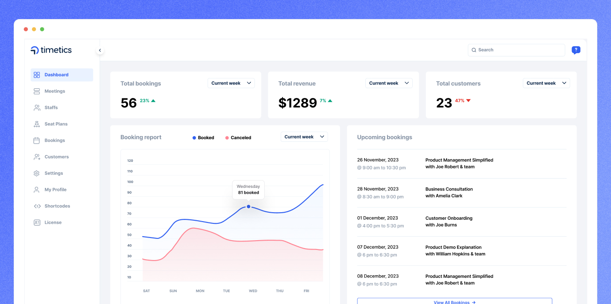Click the FRI axis label on chart
This screenshot has width=611, height=304.
pyautogui.click(x=306, y=291)
